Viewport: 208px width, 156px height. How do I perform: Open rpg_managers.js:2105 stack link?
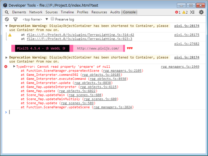pyautogui.click(x=122, y=71)
